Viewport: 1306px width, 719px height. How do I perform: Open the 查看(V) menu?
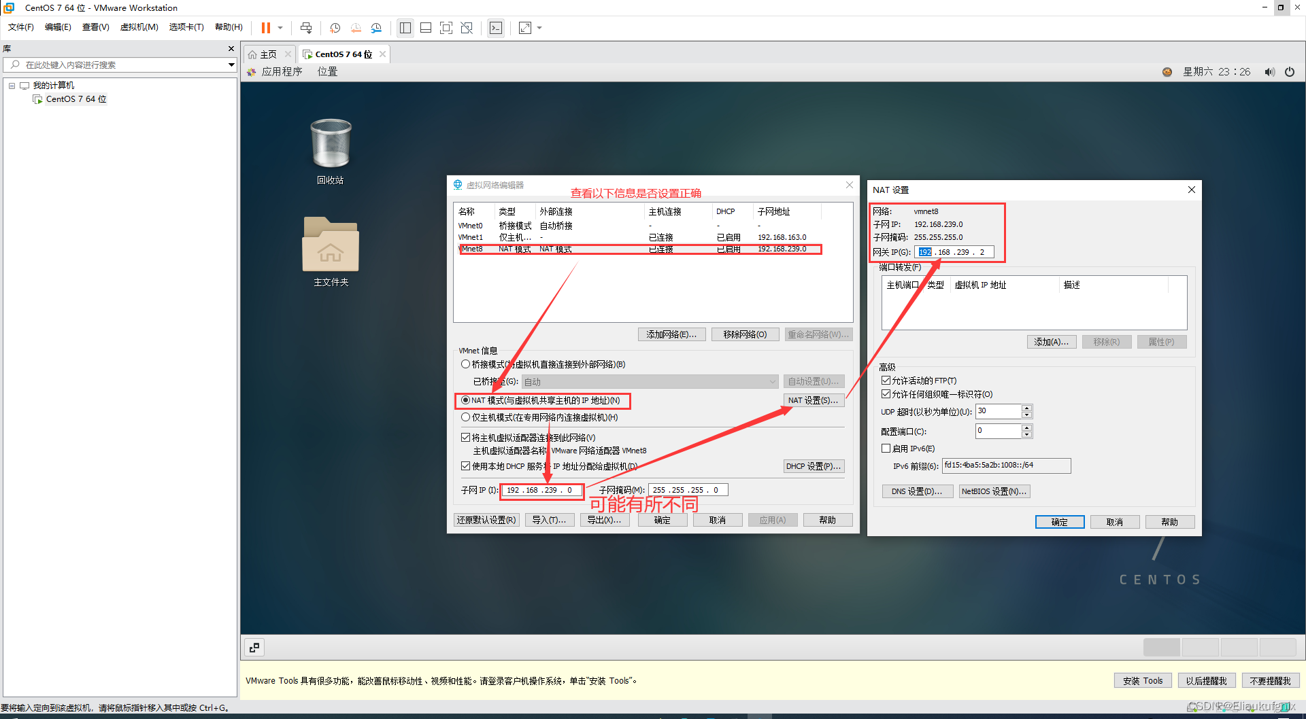tap(95, 27)
